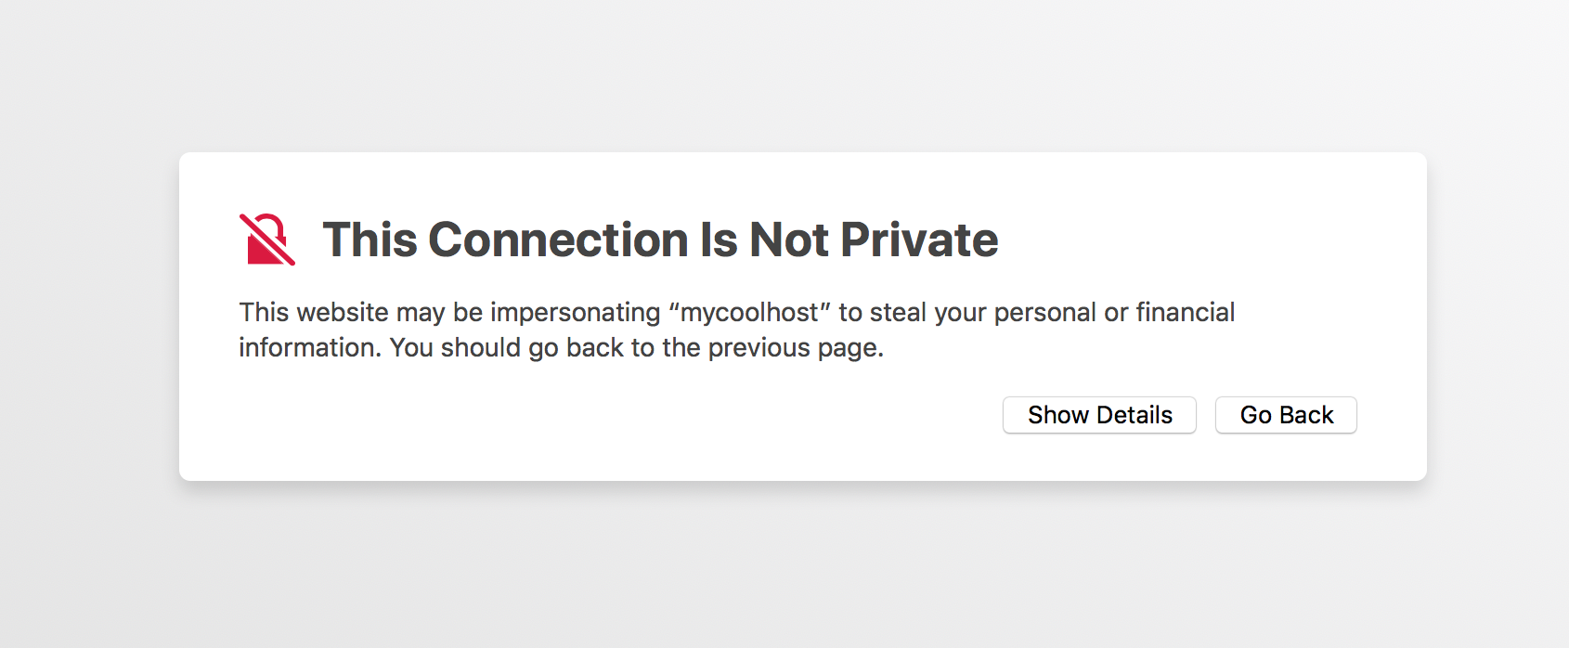Click the word "Not" in the heading
This screenshot has width=1569, height=648.
point(788,240)
